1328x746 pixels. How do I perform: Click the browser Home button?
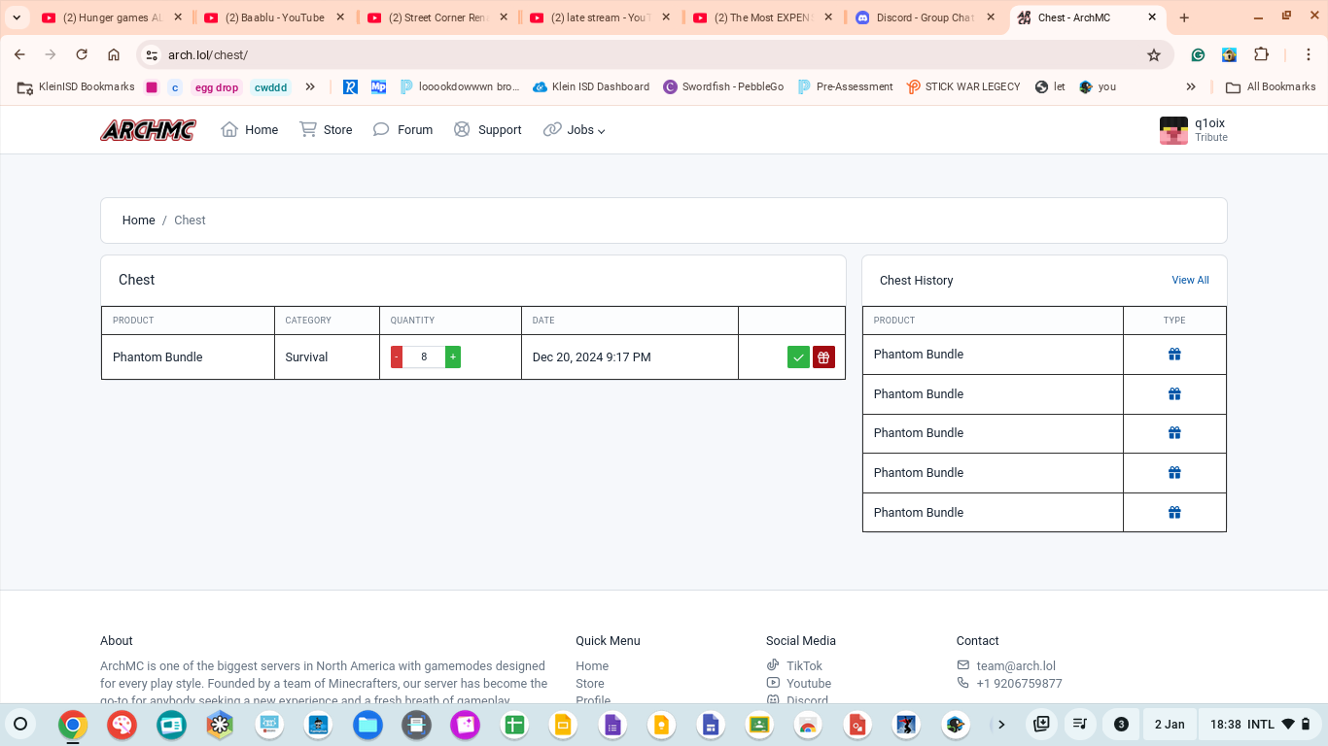coord(114,55)
